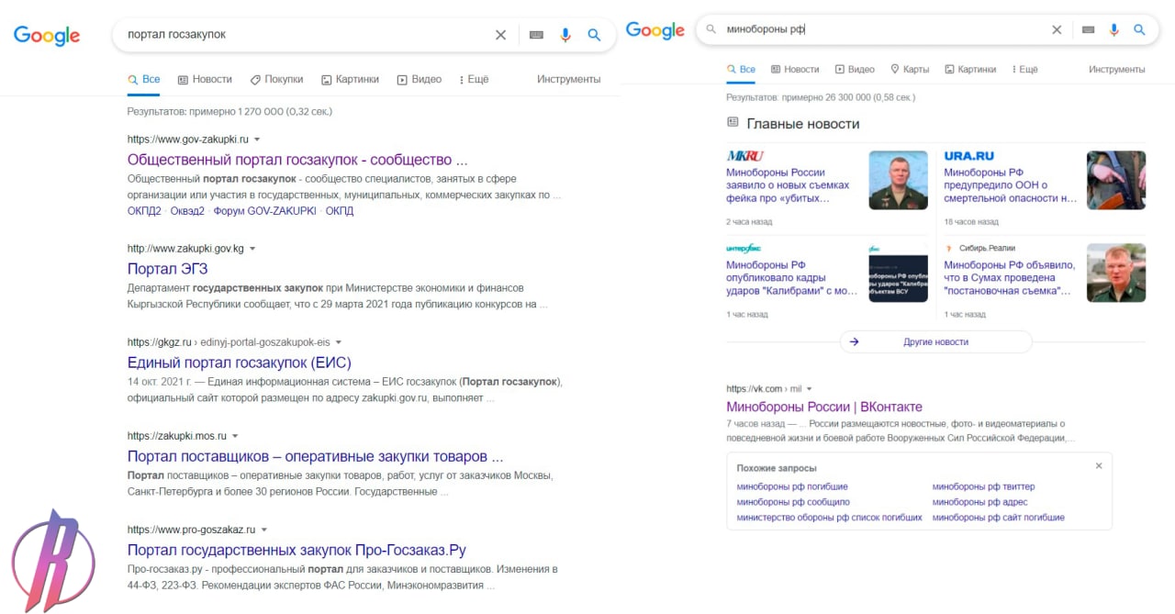Open 'Портал ЭГЗ' result
The height and width of the screenshot is (614, 1175).
coord(167,269)
